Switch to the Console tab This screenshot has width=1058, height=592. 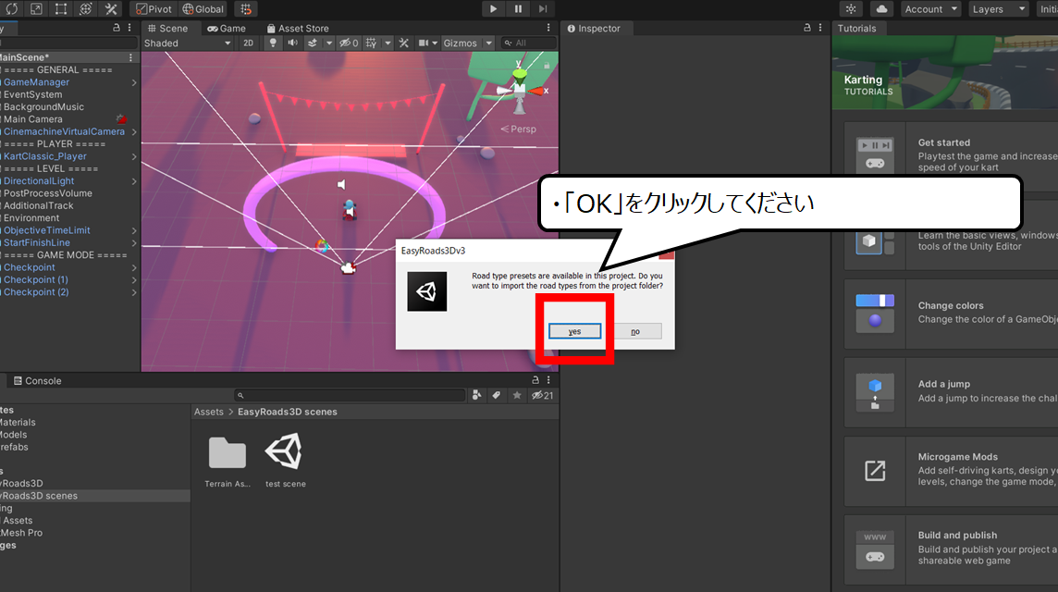point(38,381)
